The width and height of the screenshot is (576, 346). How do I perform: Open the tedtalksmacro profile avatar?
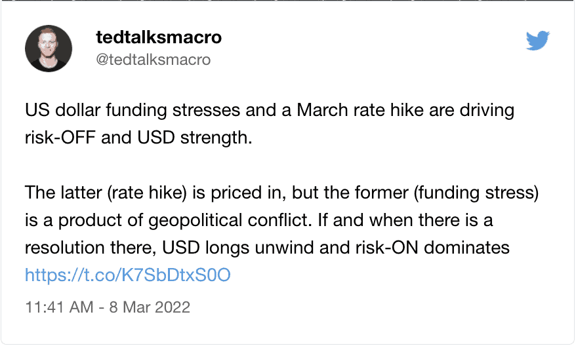(49, 48)
